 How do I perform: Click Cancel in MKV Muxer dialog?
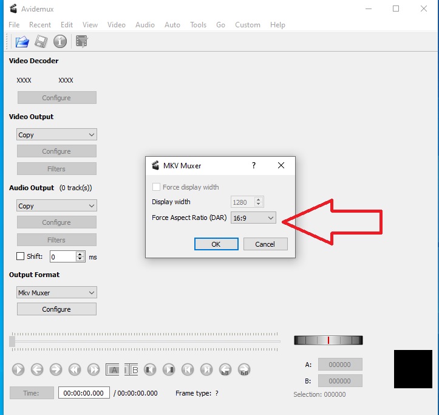(x=265, y=244)
